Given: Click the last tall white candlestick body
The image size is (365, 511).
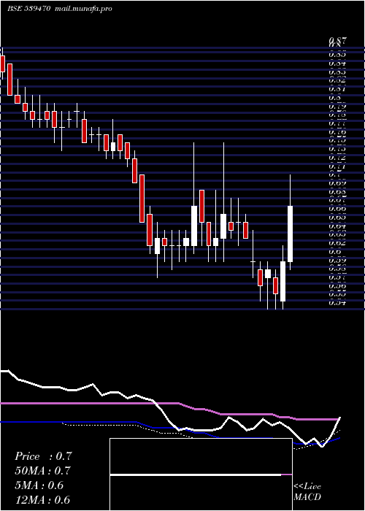Looking at the screenshot, I should pos(290,234).
